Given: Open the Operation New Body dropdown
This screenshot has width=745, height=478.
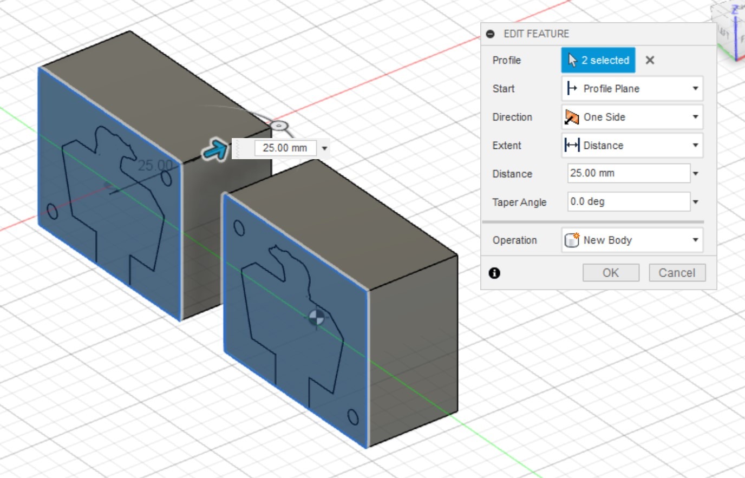Looking at the screenshot, I should tap(632, 240).
